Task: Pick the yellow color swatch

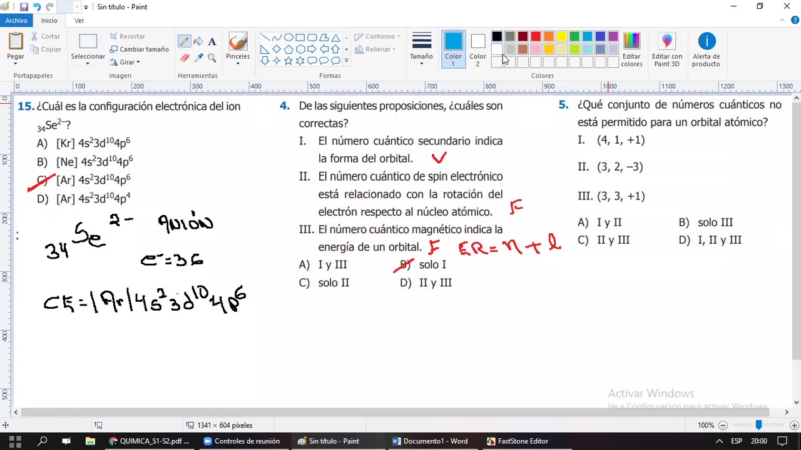Action: (561, 37)
